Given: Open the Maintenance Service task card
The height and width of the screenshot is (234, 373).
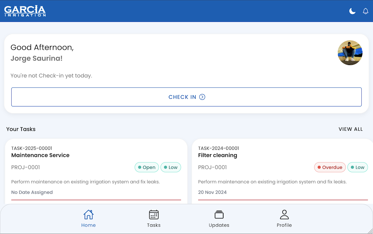Looking at the screenshot, I should point(96,171).
